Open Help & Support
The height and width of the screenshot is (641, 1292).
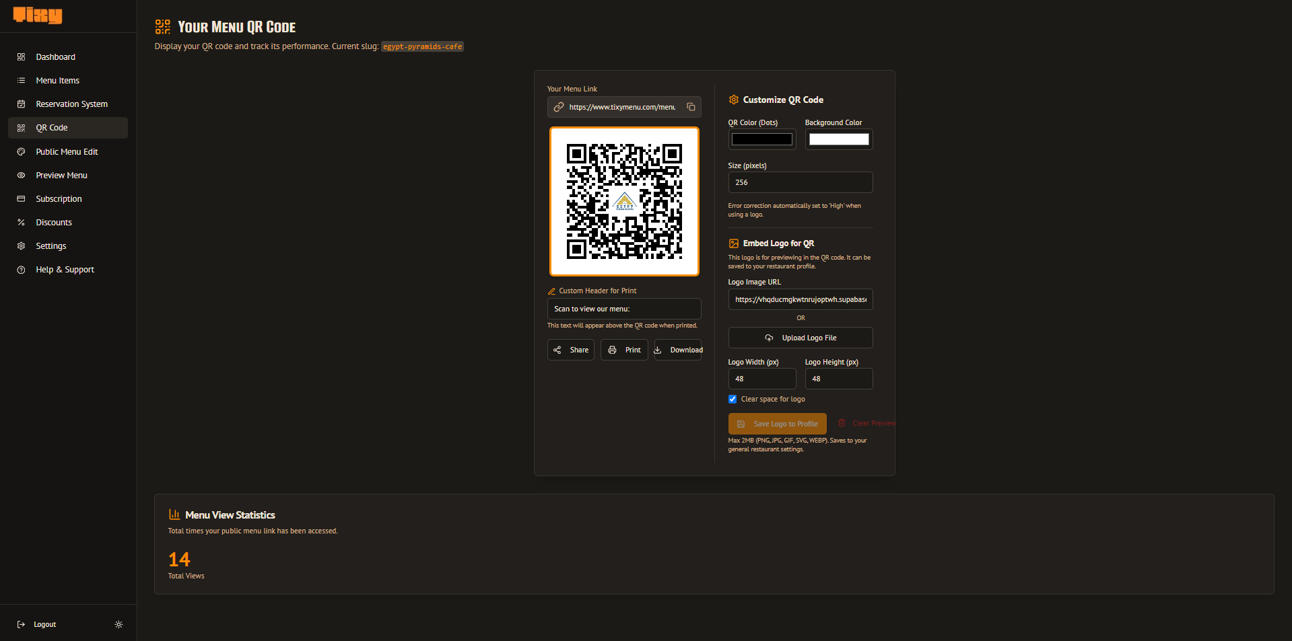[x=68, y=270]
